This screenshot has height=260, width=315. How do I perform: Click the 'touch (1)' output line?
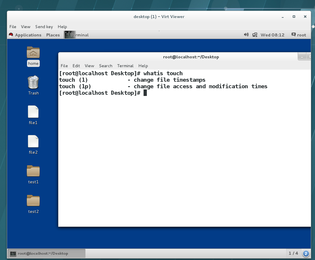132,80
